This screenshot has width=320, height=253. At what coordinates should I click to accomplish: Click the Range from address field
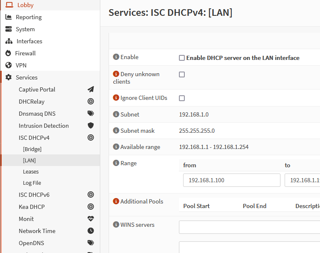231,180
